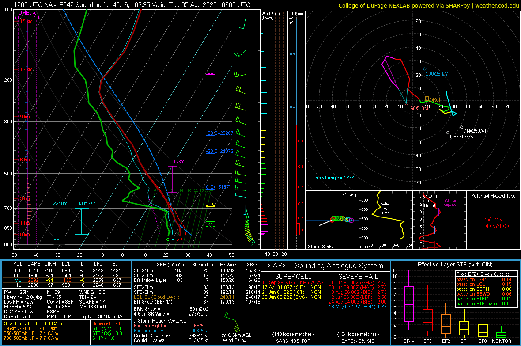Click the SEVERE HAIL column heading

pyautogui.click(x=358, y=277)
